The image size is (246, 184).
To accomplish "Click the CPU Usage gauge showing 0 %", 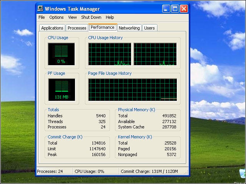I will pos(61,54).
